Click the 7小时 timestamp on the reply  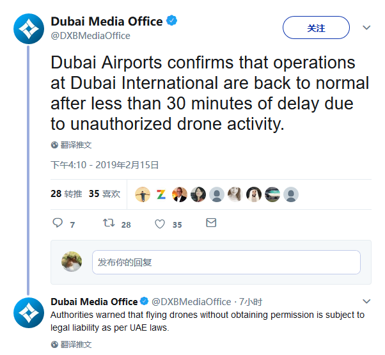pos(251,302)
